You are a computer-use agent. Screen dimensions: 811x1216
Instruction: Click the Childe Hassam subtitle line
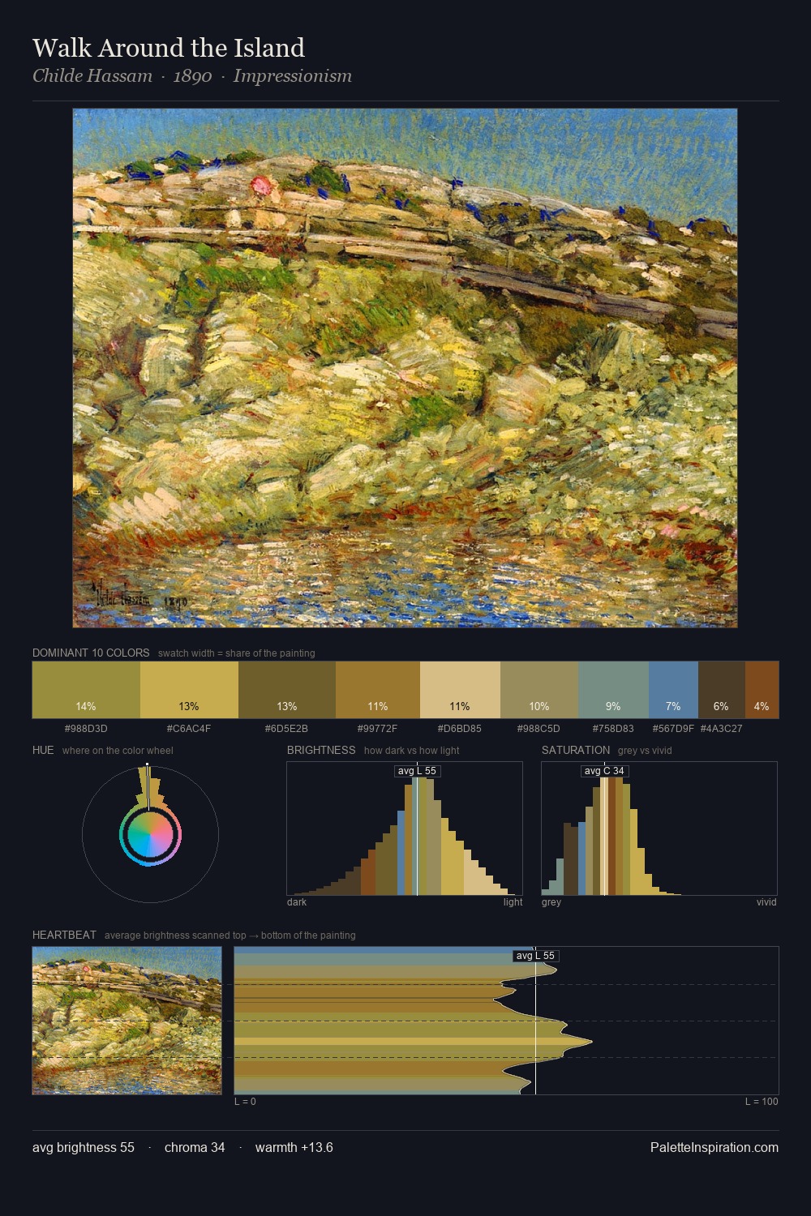click(x=192, y=76)
